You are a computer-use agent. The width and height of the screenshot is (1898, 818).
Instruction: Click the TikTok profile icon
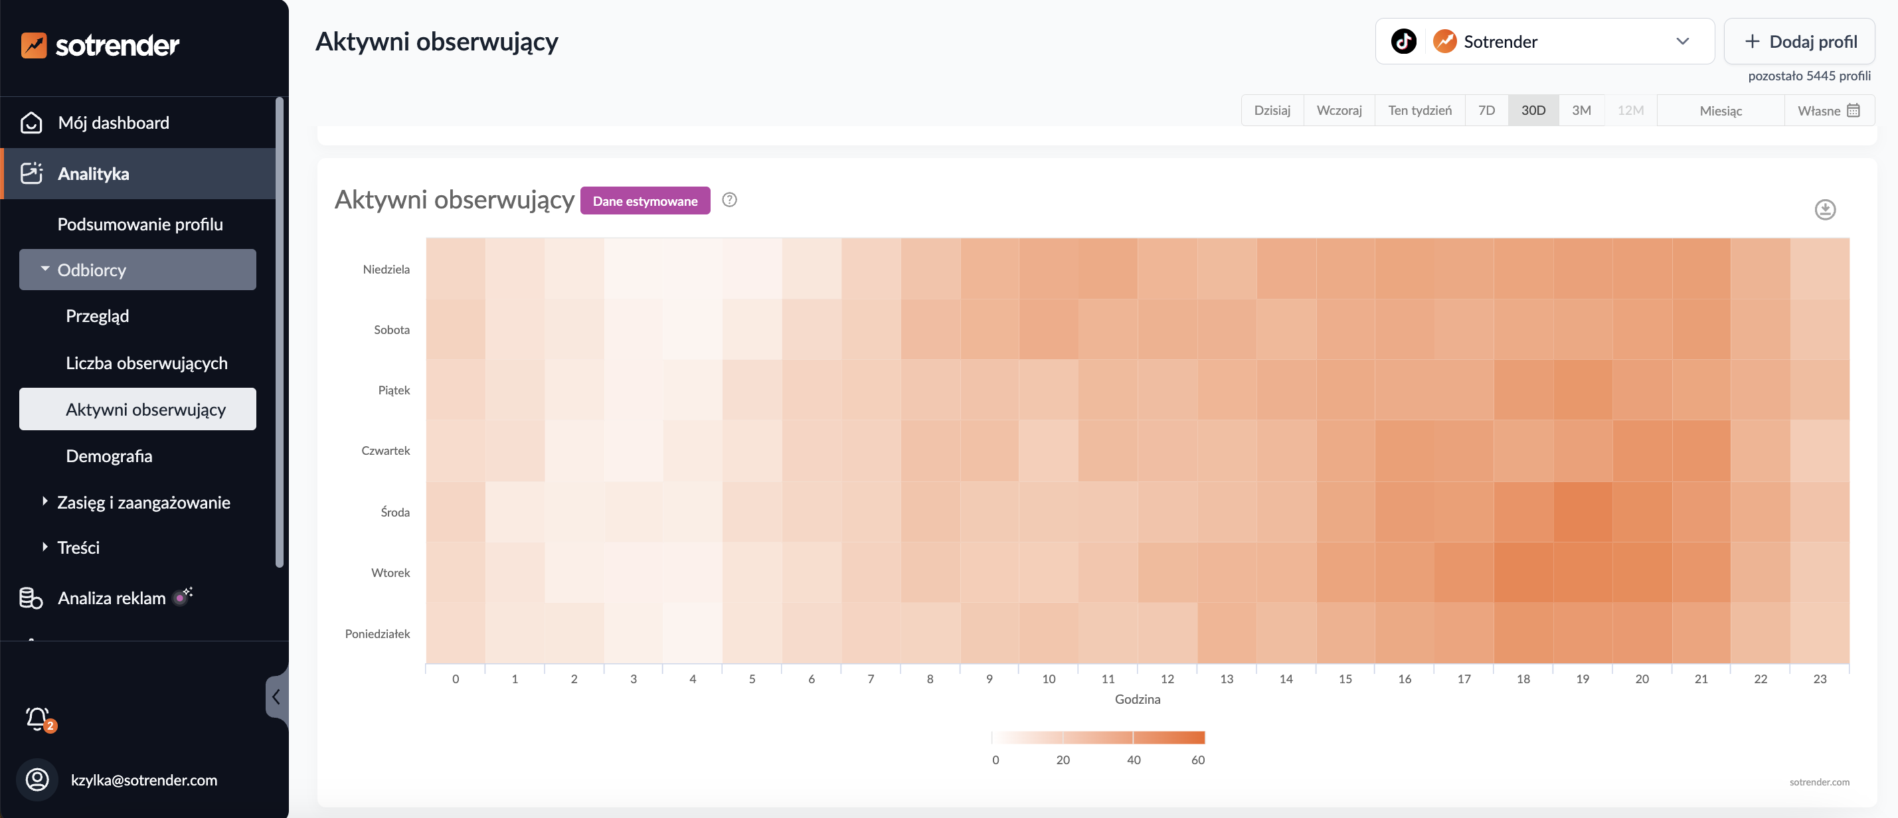tap(1403, 41)
